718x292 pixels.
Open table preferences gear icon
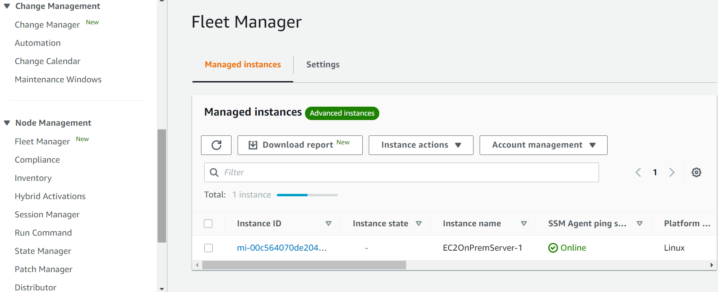(696, 172)
